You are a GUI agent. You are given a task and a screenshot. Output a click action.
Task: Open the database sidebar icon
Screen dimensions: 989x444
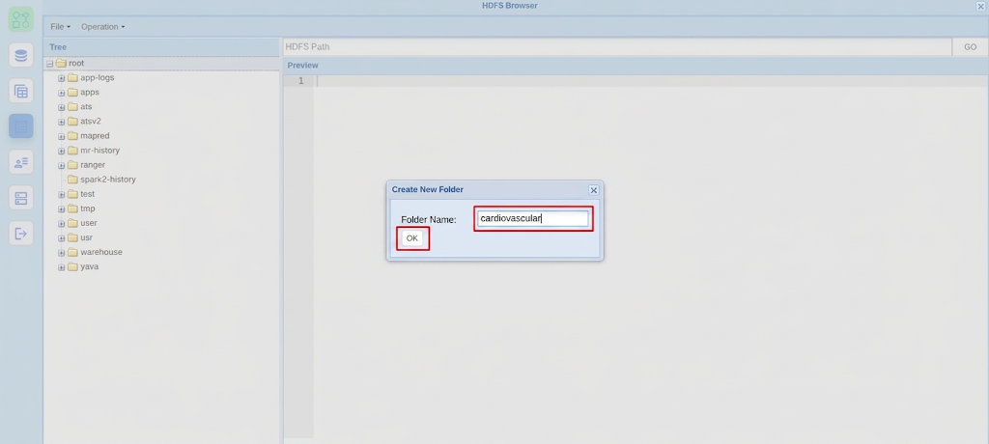[x=21, y=56]
